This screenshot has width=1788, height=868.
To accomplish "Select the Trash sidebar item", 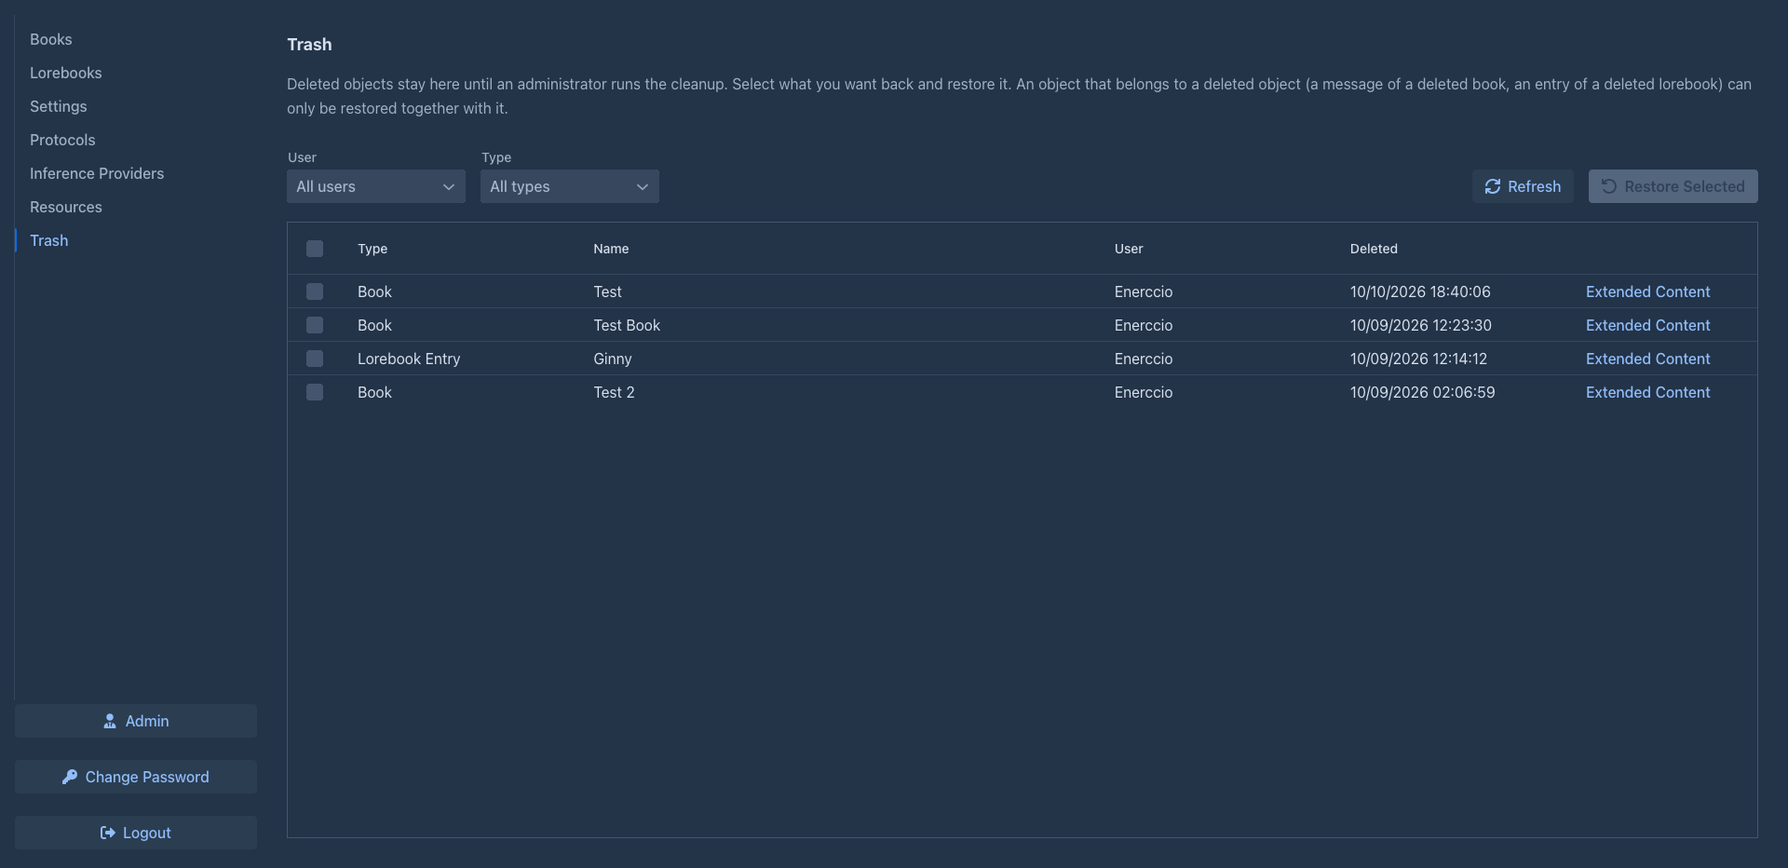I will click(49, 240).
